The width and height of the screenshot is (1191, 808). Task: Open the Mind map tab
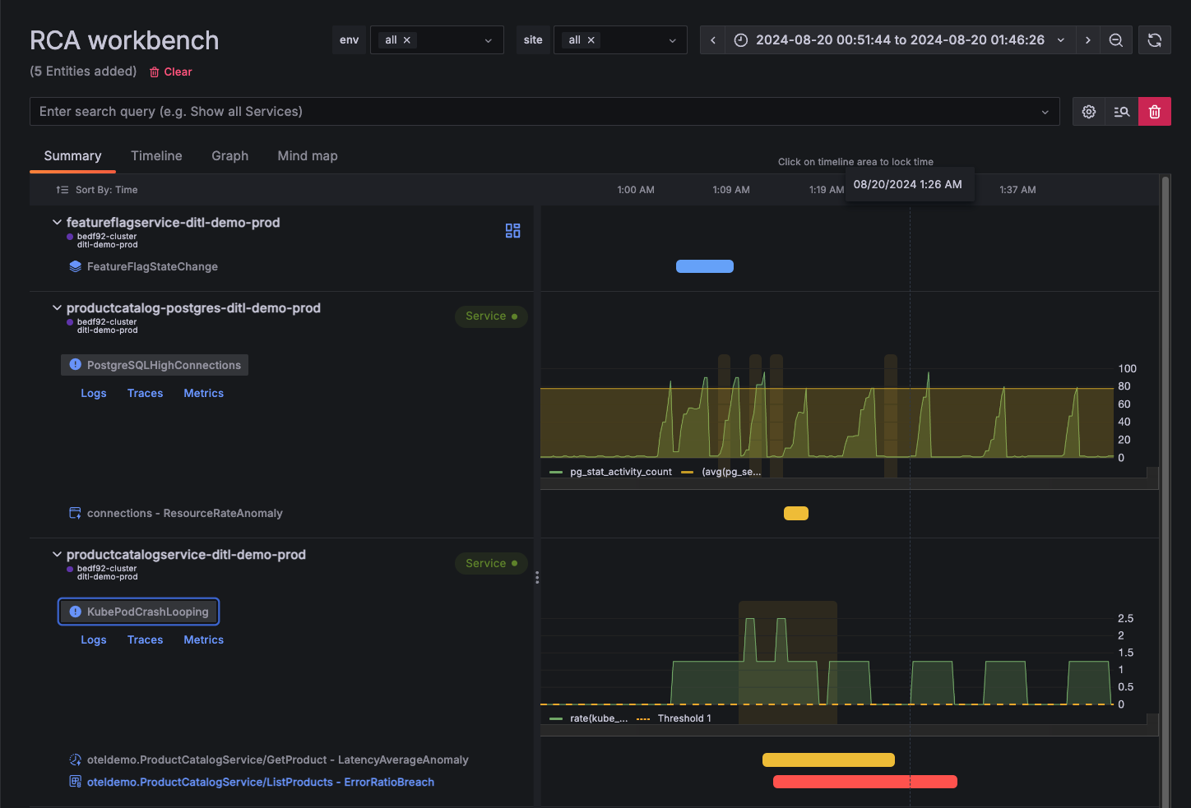tap(307, 155)
